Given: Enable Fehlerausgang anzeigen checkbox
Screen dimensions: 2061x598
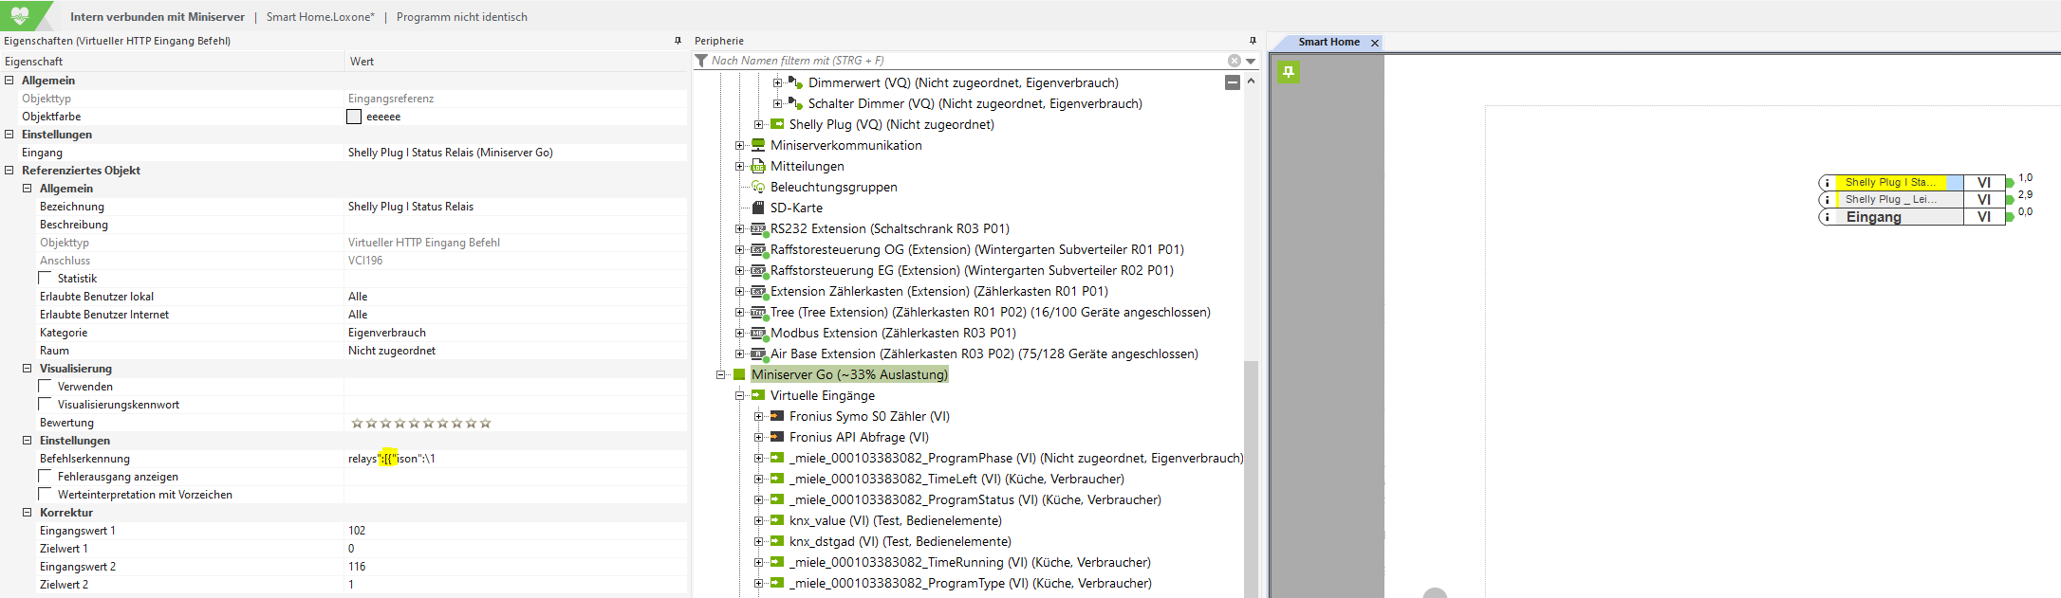Looking at the screenshot, I should 46,476.
